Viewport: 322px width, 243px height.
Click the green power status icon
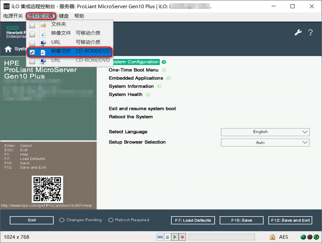pyautogui.click(x=316, y=237)
